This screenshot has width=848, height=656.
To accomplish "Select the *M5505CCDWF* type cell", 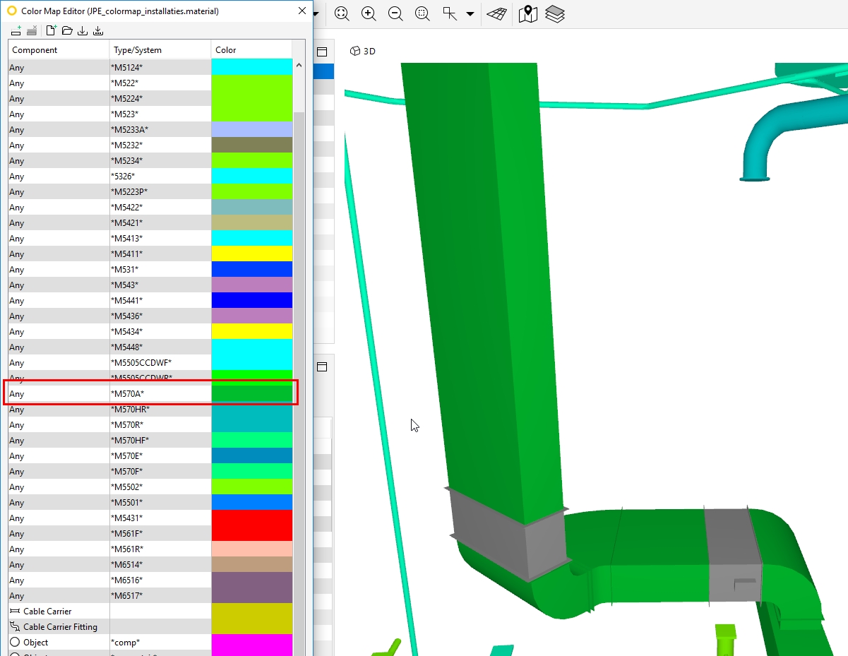I will (160, 362).
